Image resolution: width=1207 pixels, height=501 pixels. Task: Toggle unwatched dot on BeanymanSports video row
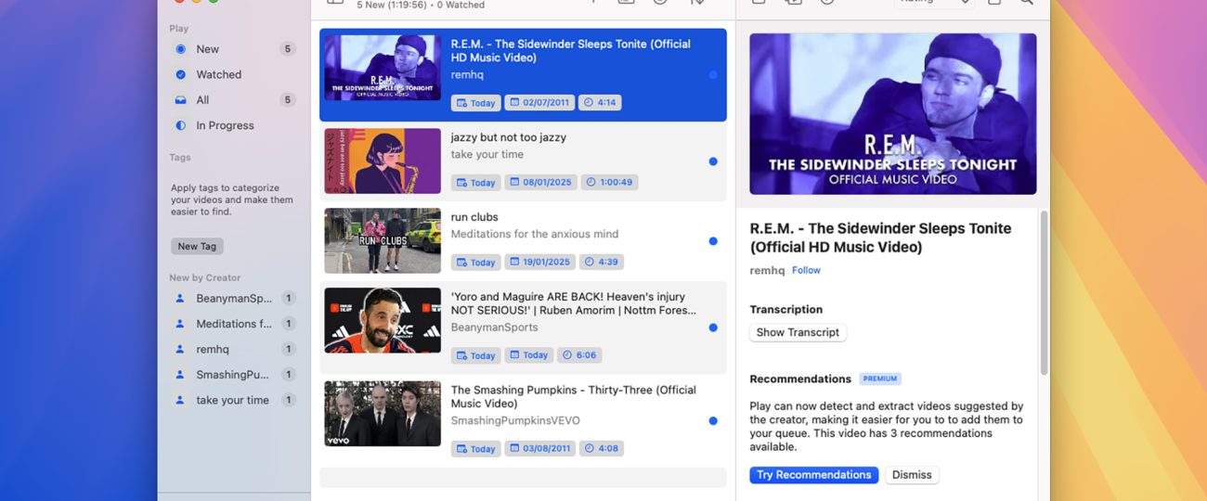[713, 328]
